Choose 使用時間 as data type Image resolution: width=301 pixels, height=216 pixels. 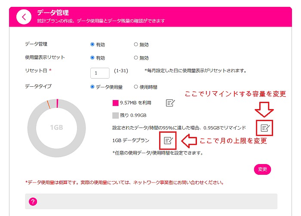136,87
